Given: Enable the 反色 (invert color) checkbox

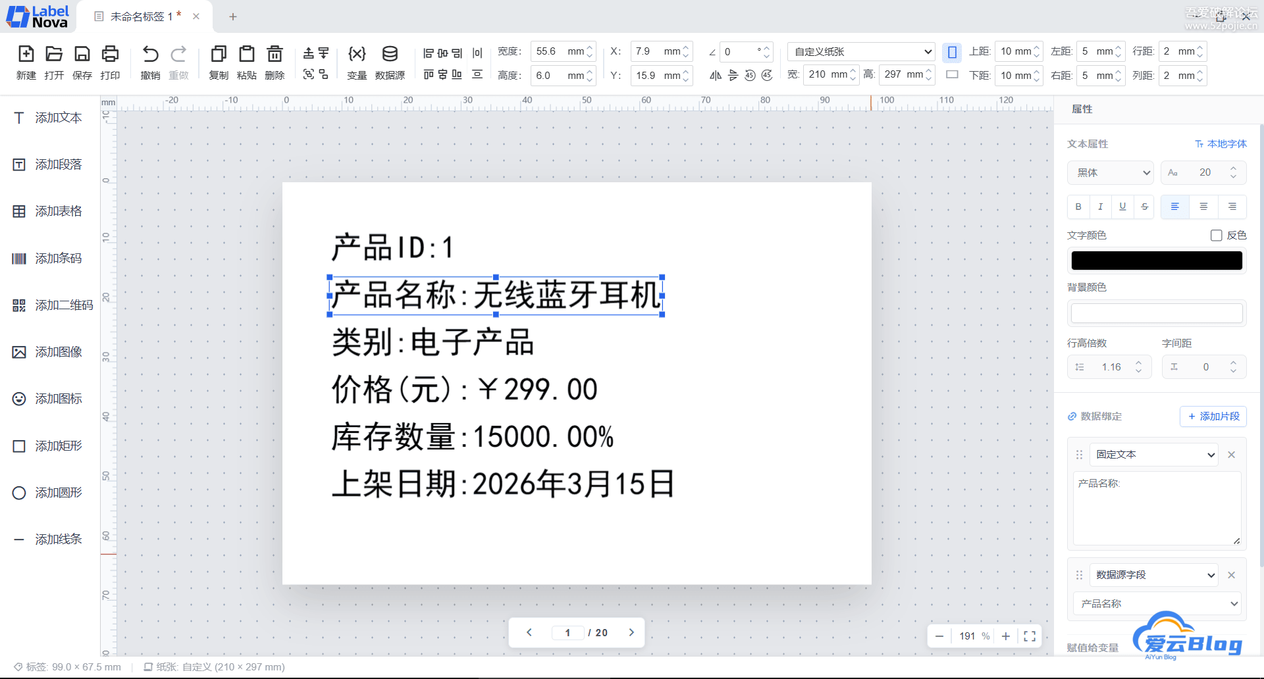Looking at the screenshot, I should 1216,236.
